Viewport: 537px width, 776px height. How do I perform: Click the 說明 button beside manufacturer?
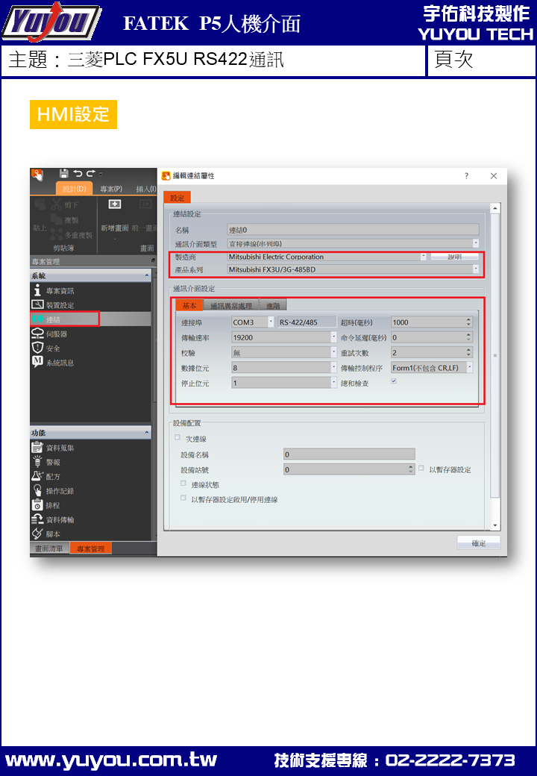click(x=454, y=257)
